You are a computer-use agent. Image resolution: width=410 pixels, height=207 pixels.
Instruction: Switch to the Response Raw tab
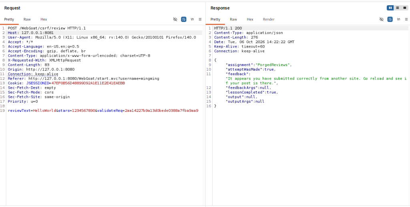pos(233,19)
